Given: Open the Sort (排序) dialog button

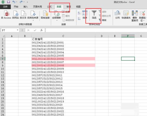Looking at the screenshot, I should point(85,15).
